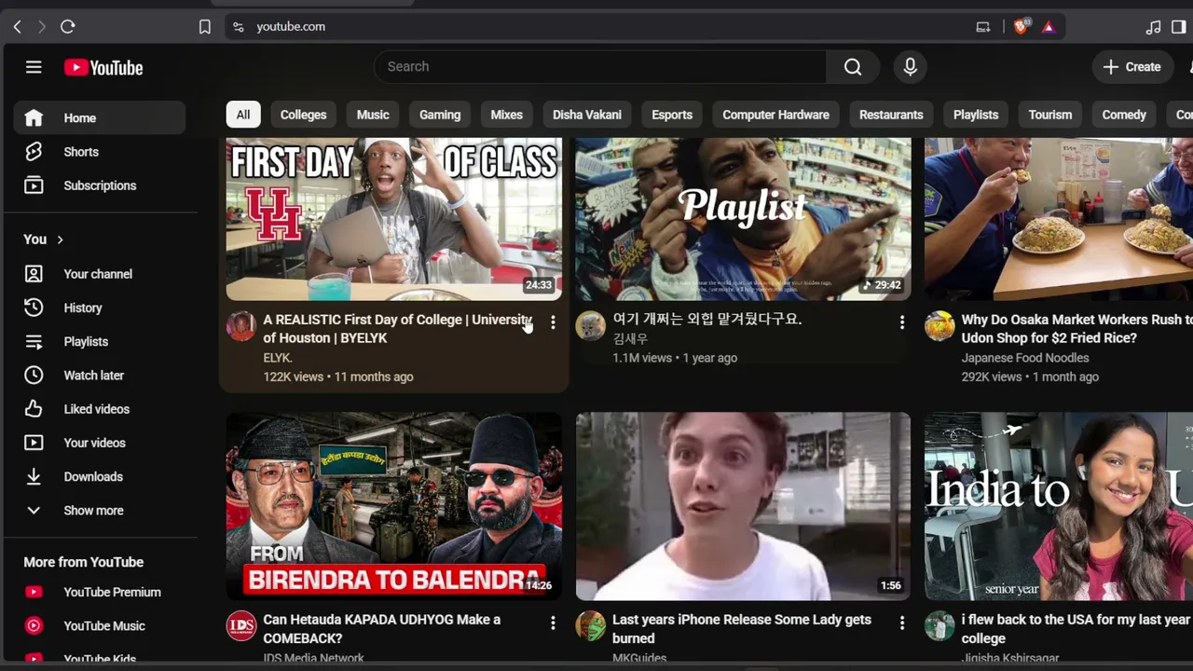Open Downloads in the sidebar
Viewport: 1193px width, 671px height.
pyautogui.click(x=100, y=476)
